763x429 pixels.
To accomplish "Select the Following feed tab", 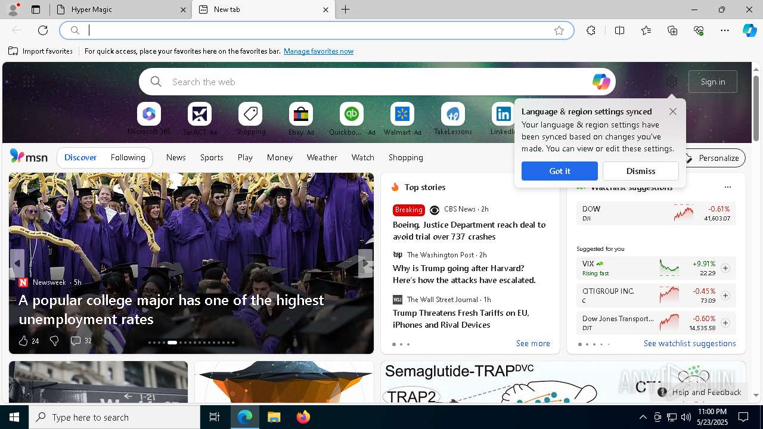I will [128, 157].
